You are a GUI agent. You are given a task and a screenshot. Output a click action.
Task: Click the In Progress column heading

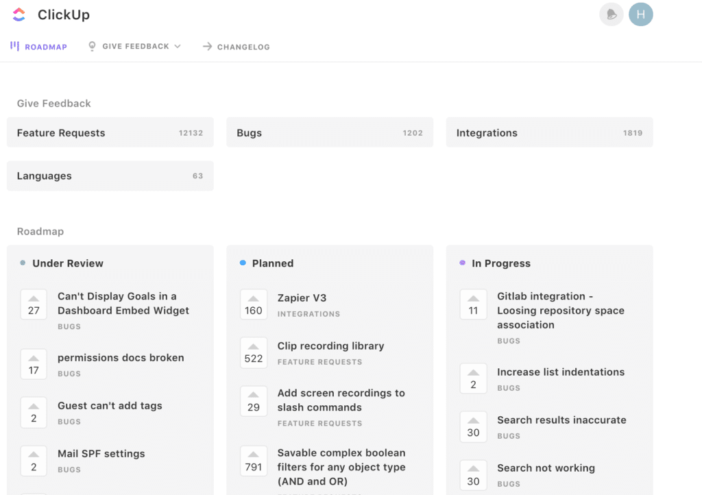501,263
